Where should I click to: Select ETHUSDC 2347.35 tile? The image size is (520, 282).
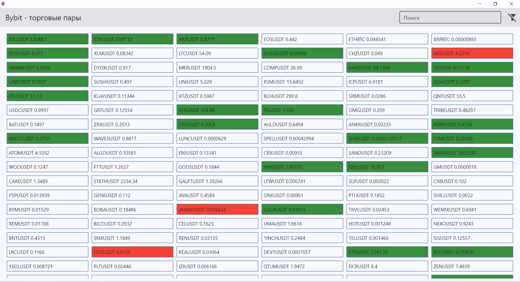coord(387,252)
